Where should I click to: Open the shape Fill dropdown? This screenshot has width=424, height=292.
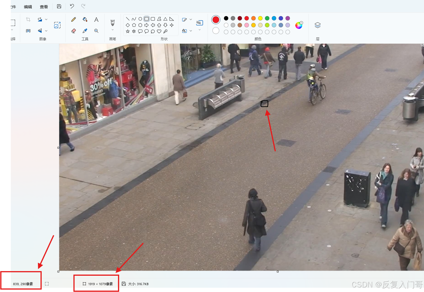coord(191,31)
